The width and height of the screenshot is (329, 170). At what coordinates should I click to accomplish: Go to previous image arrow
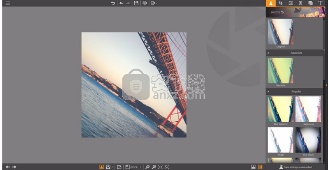8,167
